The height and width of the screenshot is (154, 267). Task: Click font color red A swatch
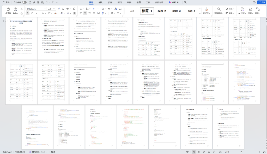[x=68, y=13]
